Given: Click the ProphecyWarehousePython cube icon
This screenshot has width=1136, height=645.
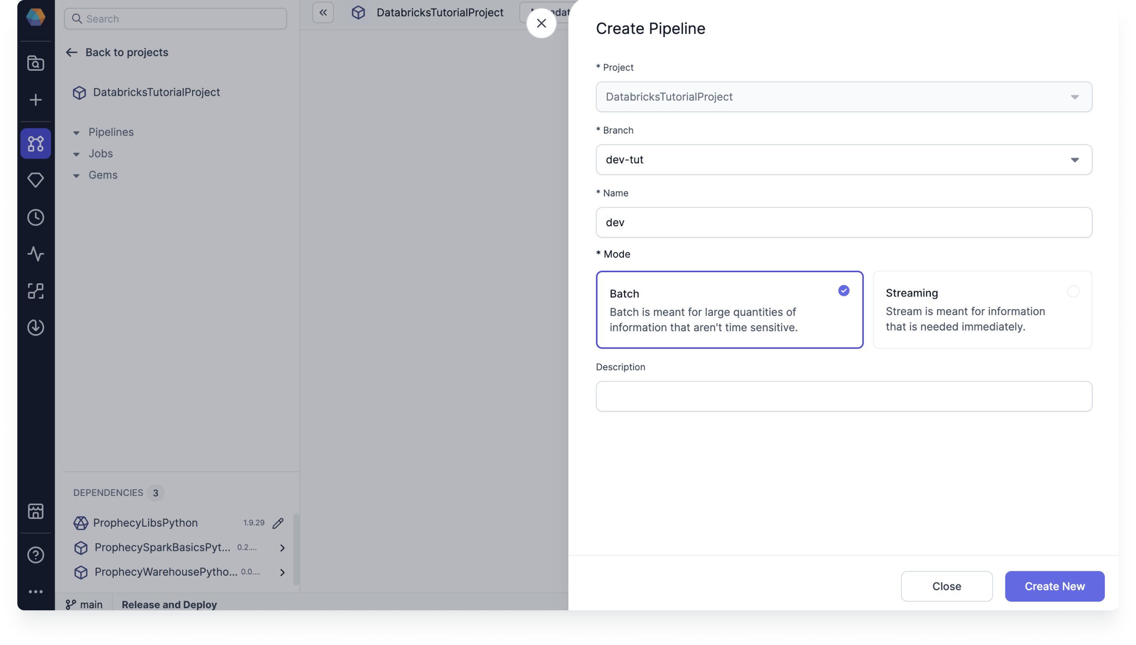Looking at the screenshot, I should pos(81,572).
